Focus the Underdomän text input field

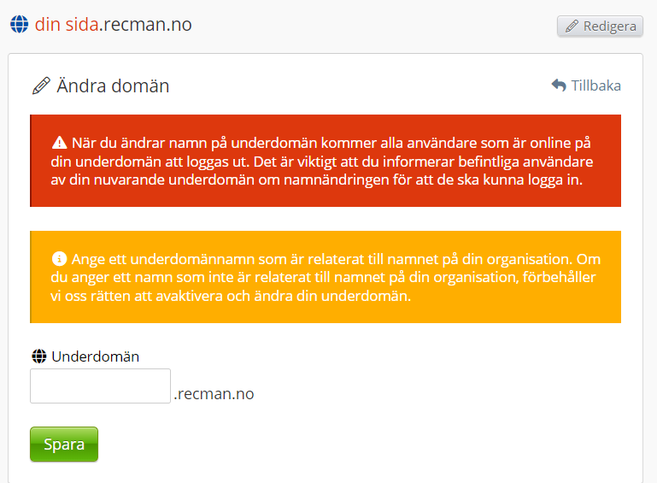coord(101,386)
